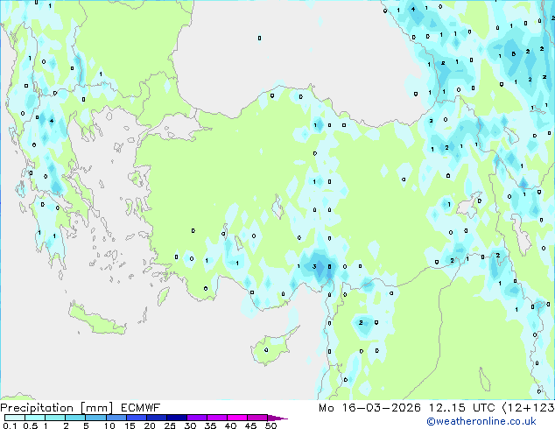Click the '35' legend scale label

(x=211, y=425)
